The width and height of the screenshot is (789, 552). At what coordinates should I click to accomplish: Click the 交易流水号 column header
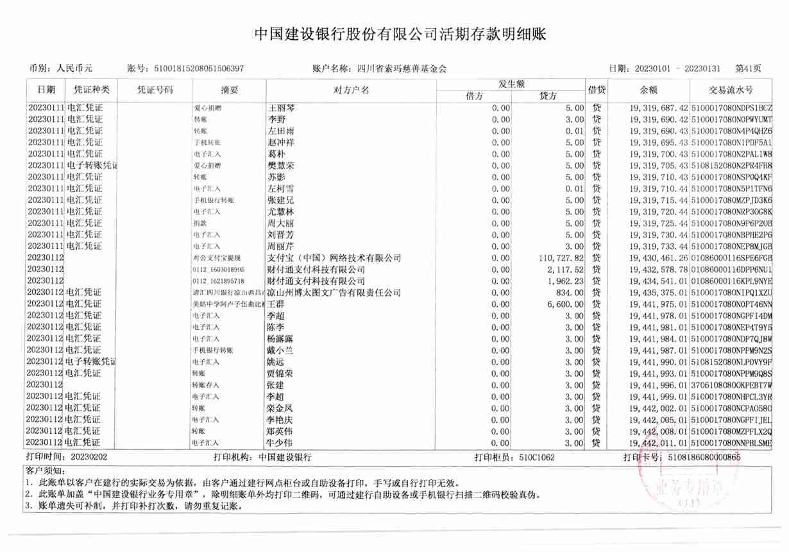pyautogui.click(x=731, y=90)
